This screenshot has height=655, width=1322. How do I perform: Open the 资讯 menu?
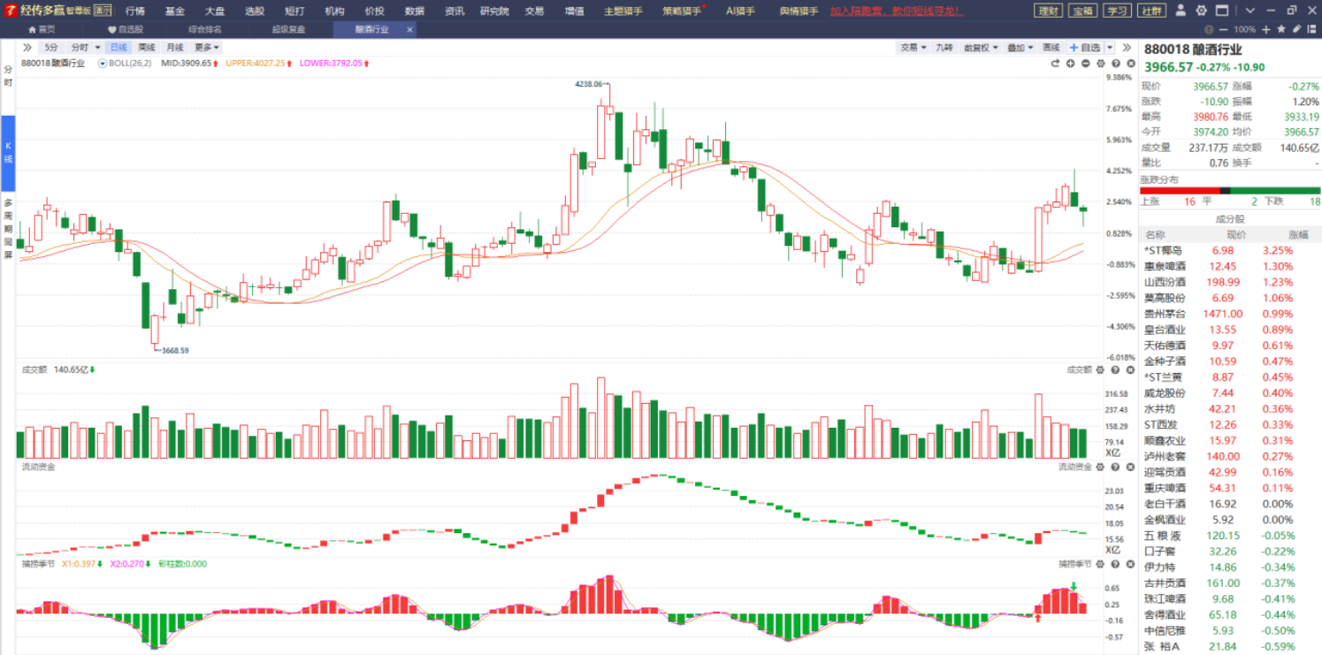pyautogui.click(x=455, y=11)
